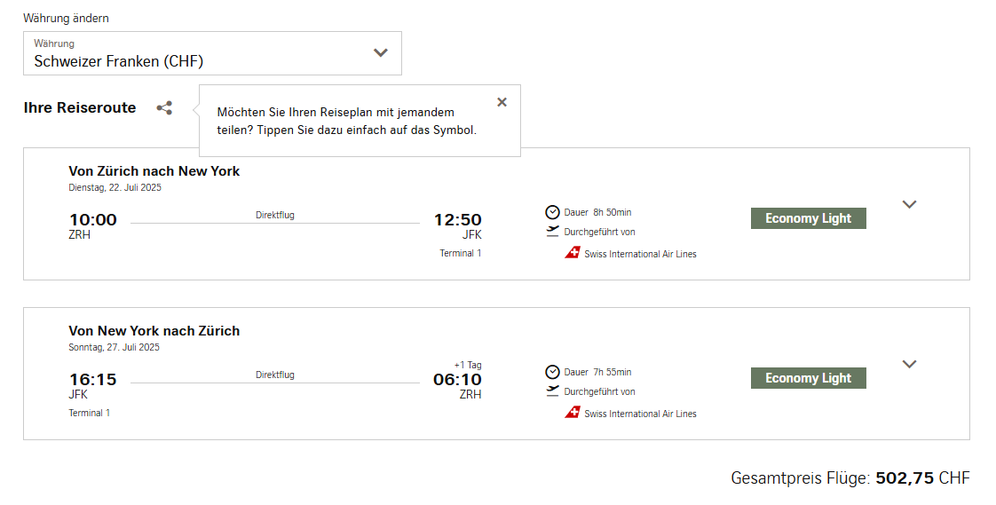Click Economy Light badge on the outbound flight
This screenshot has width=996, height=505.
coord(808,218)
